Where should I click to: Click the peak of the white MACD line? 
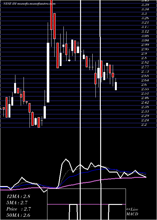pos(66,159)
